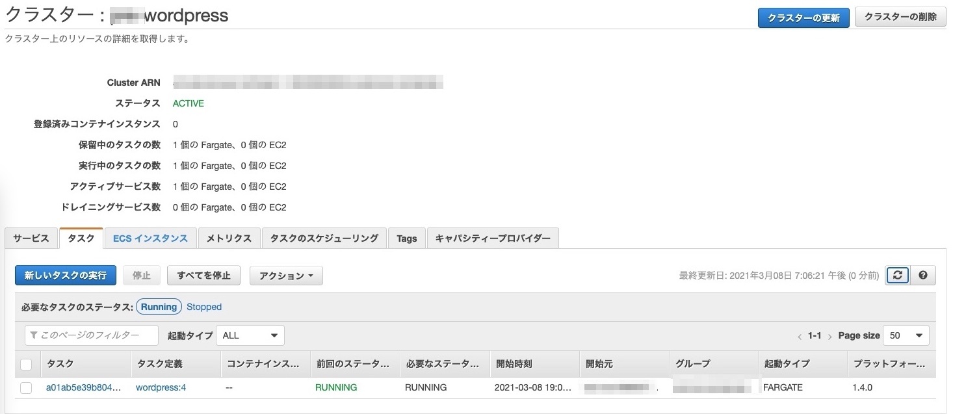Switch to the サービス tab
953x414 pixels.
31,239
